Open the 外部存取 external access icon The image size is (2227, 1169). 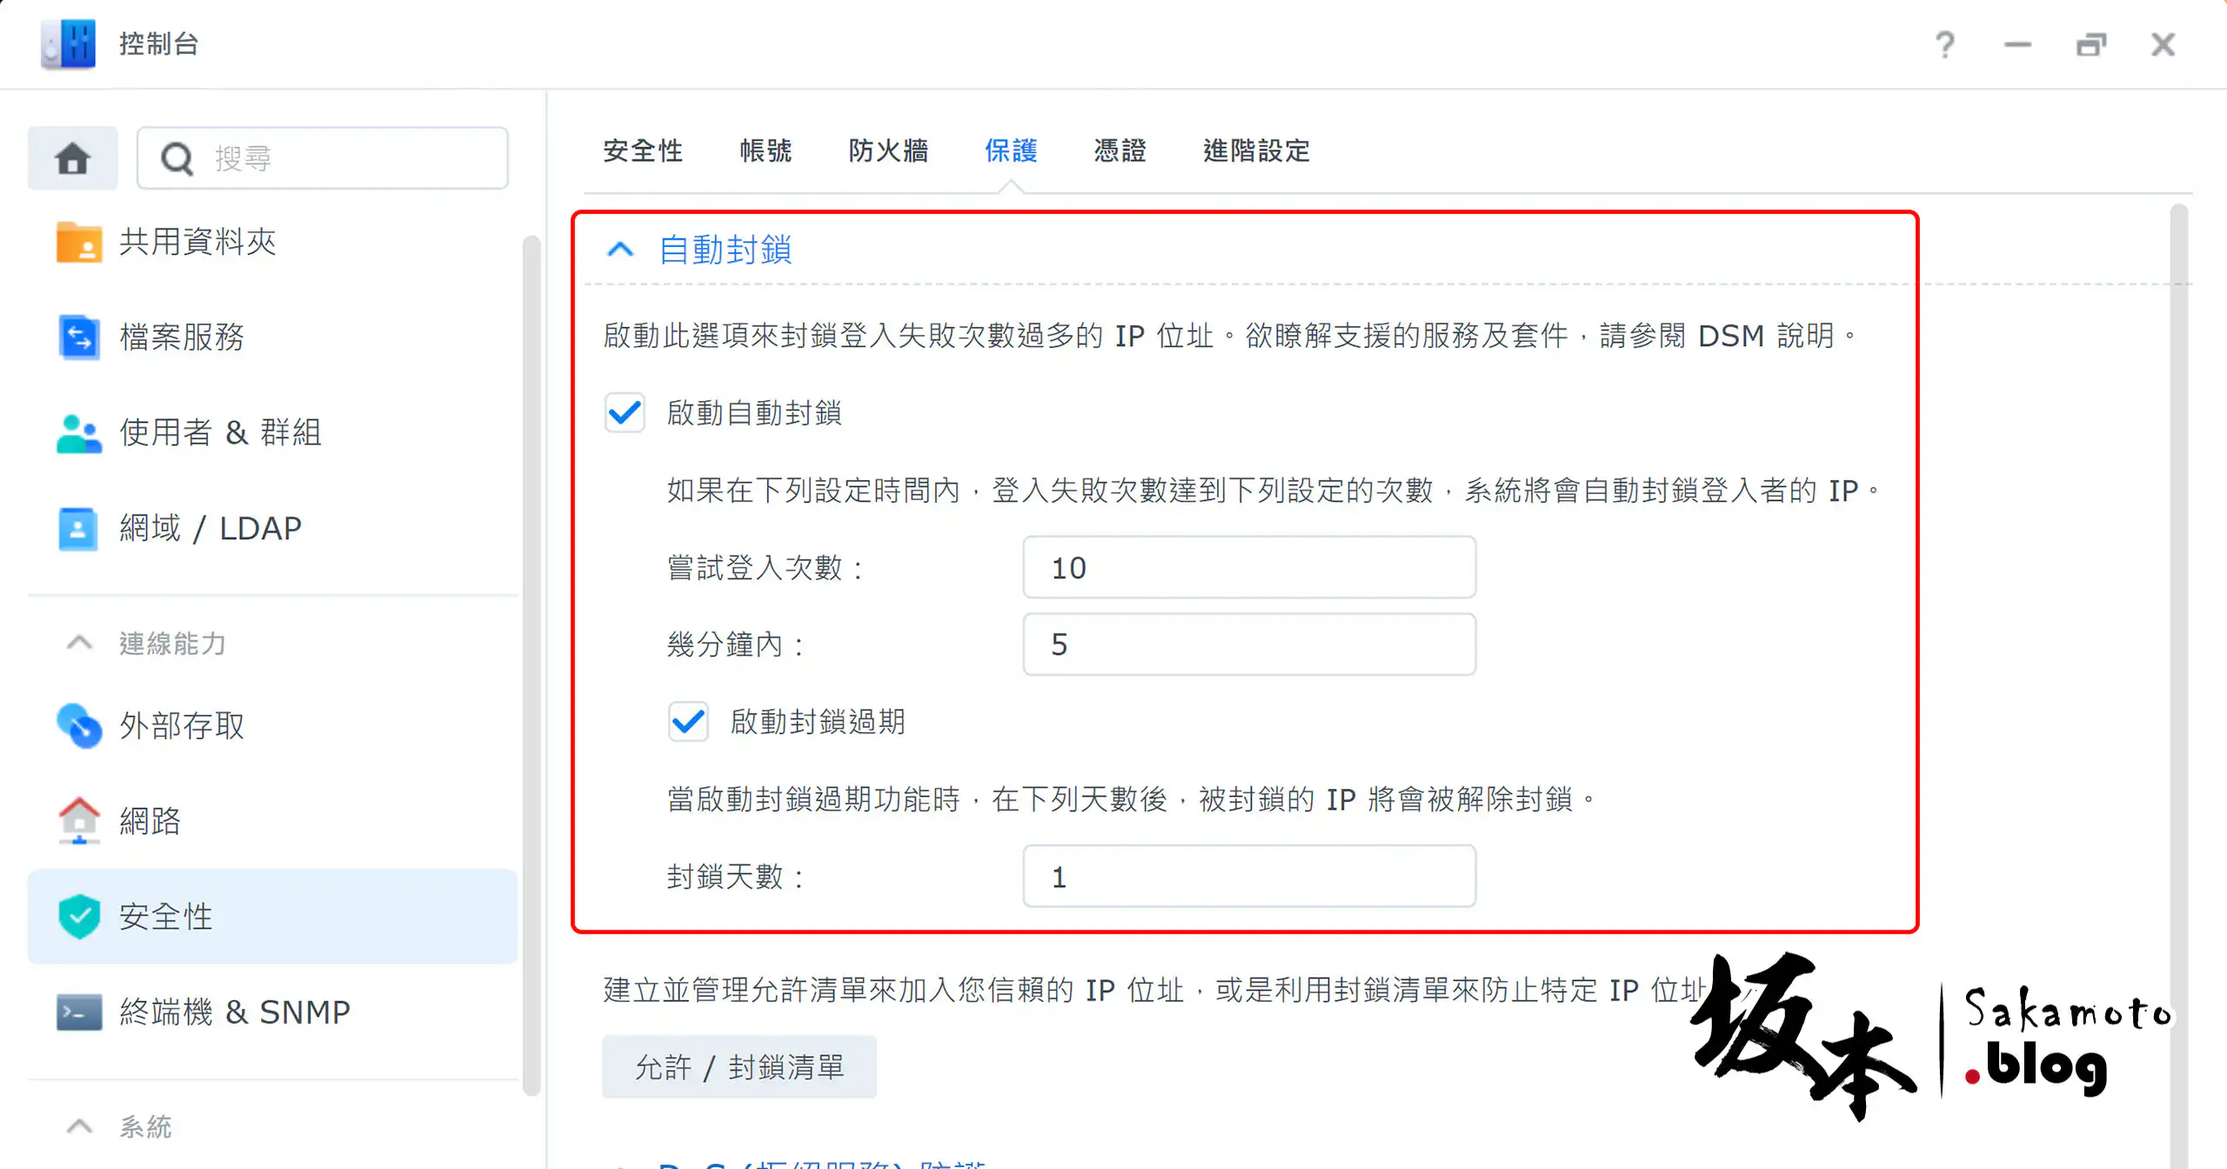[x=78, y=725]
